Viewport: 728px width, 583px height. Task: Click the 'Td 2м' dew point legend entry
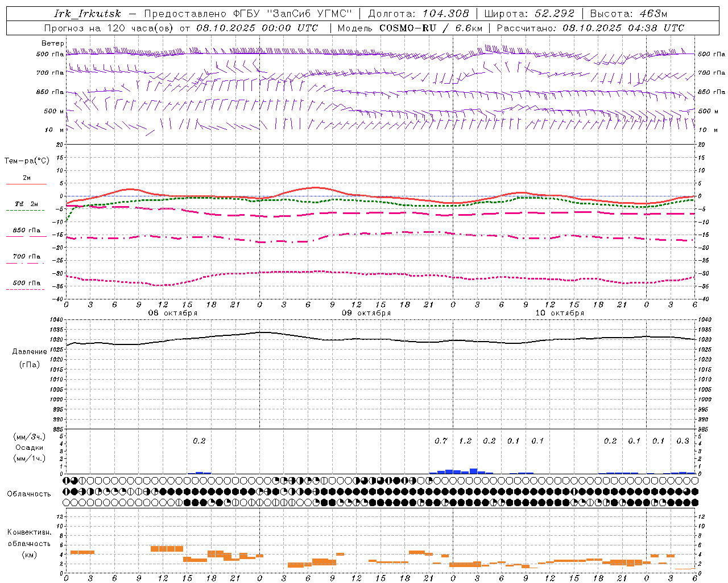27,204
